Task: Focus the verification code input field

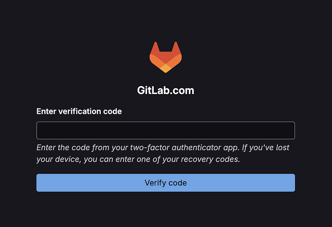Action: 166,130
